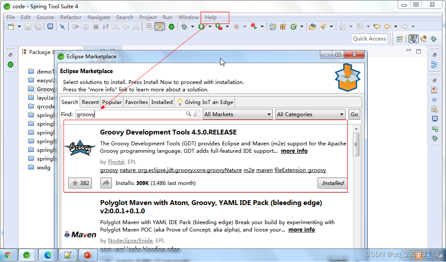Click the Terminate debug icon
This screenshot has width=446, height=262.
[x=96, y=27]
